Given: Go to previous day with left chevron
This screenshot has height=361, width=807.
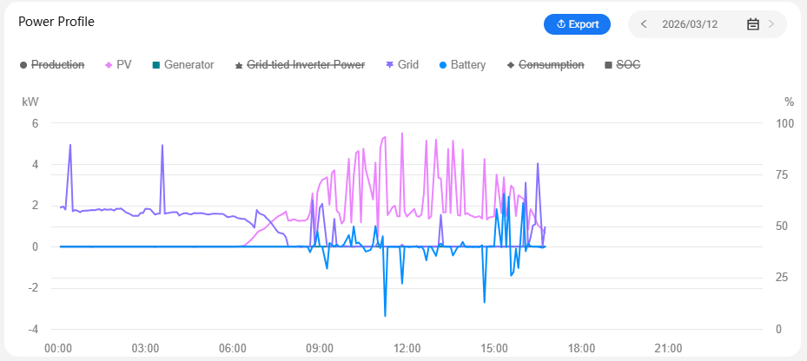Looking at the screenshot, I should [644, 24].
